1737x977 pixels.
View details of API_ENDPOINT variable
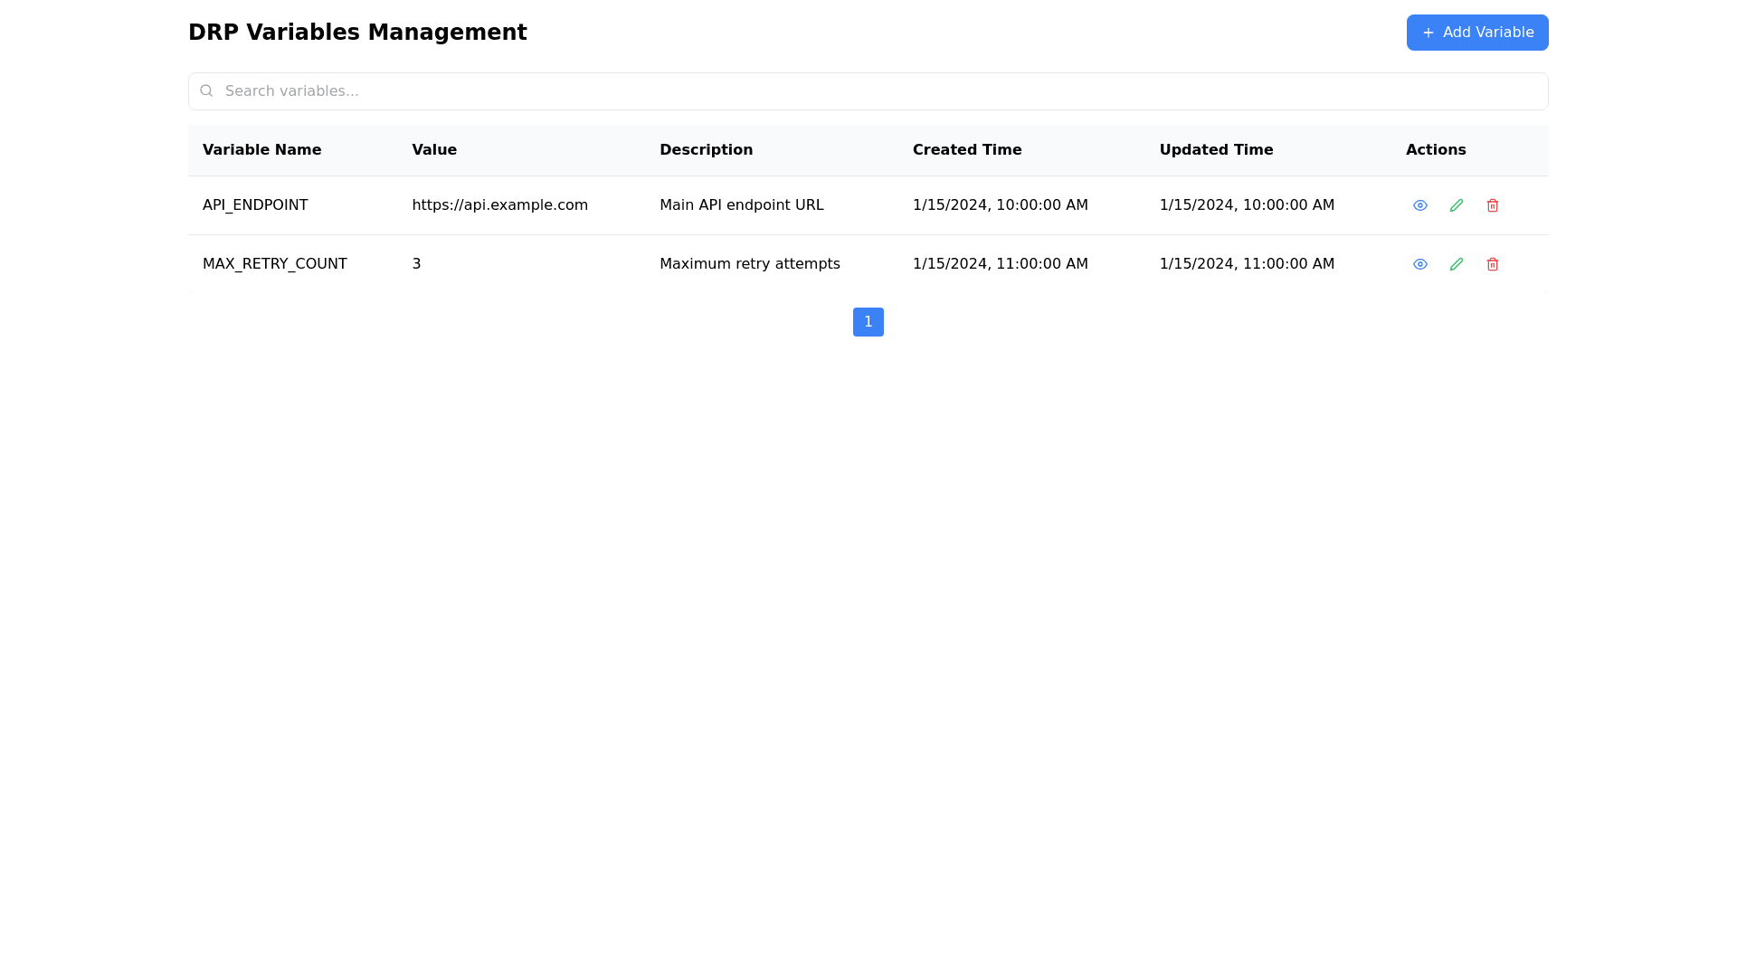[1419, 205]
